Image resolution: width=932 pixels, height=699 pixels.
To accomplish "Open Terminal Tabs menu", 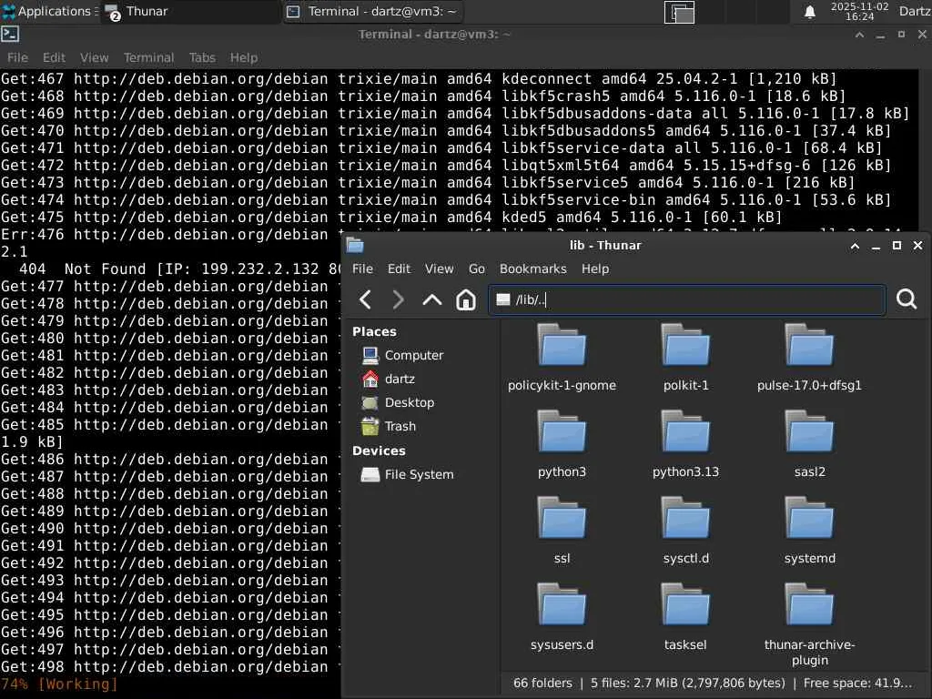I will point(202,57).
